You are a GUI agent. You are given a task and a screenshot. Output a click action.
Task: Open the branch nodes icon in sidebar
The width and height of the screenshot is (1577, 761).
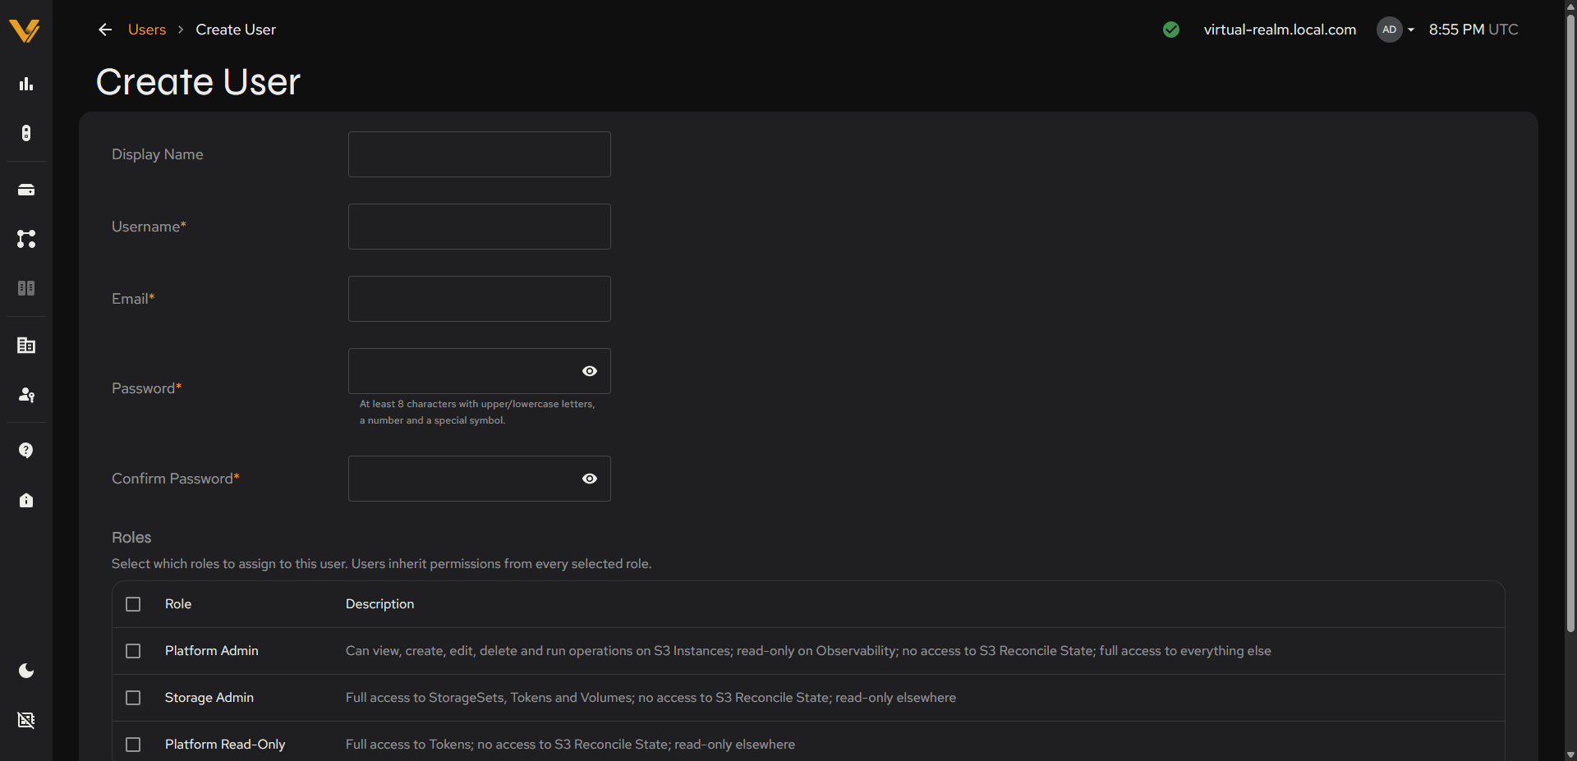click(x=26, y=239)
